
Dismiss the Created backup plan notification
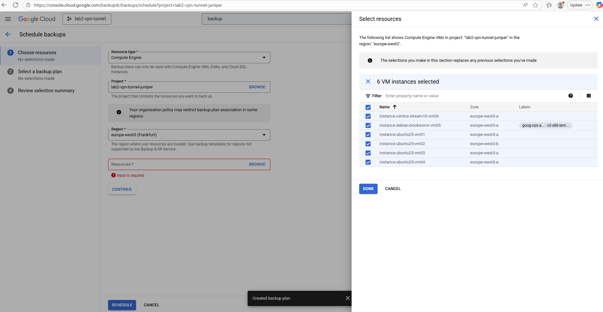347,298
